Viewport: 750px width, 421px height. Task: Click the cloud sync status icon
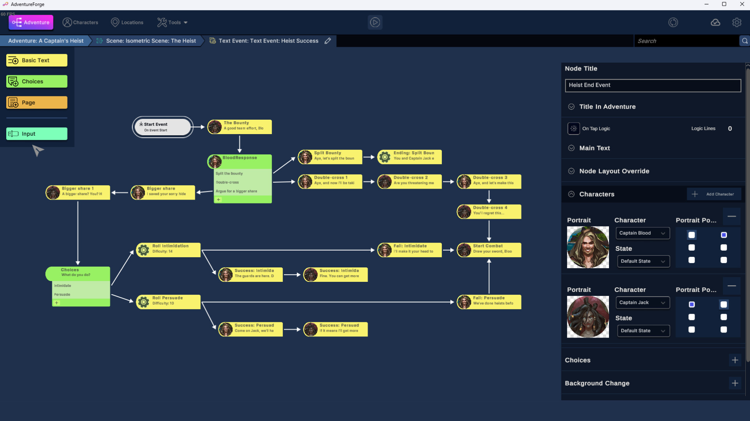pyautogui.click(x=716, y=22)
